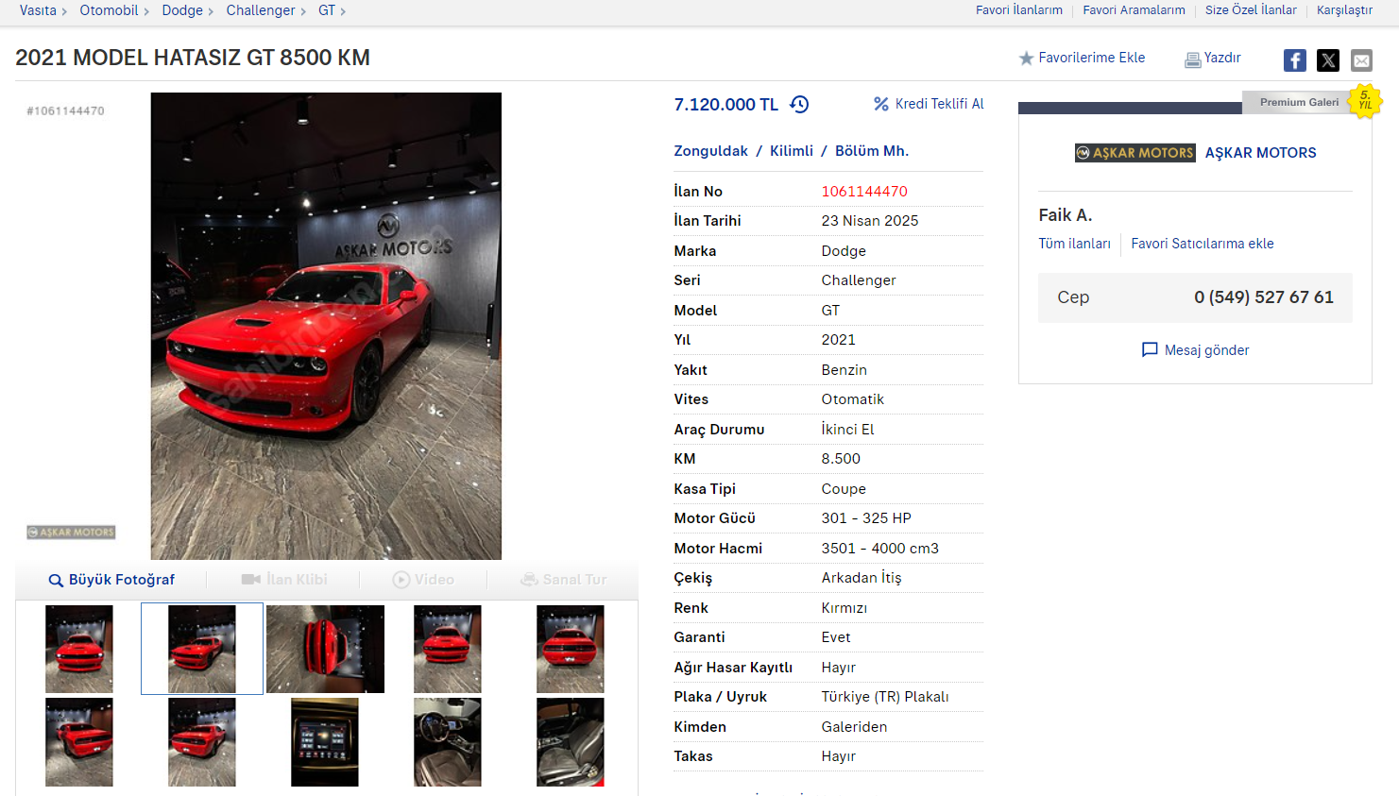Click phone number 0 (549) 527 67 61

tap(1264, 297)
